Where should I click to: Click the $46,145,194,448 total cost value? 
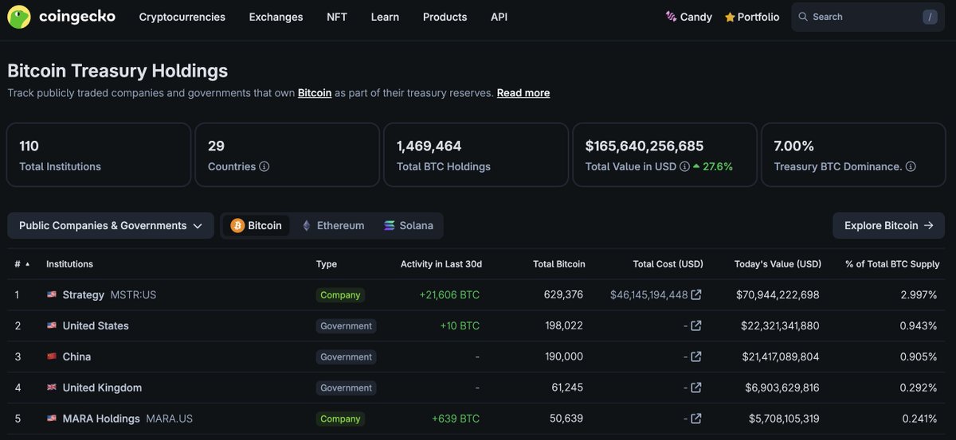648,295
